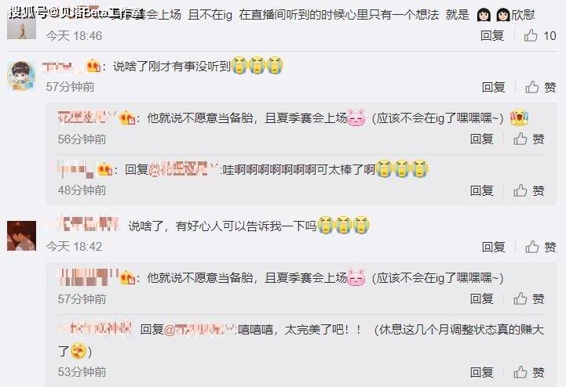Like the comment posted at 18:46 with 10 likes
The image size is (566, 387).
pos(539,36)
